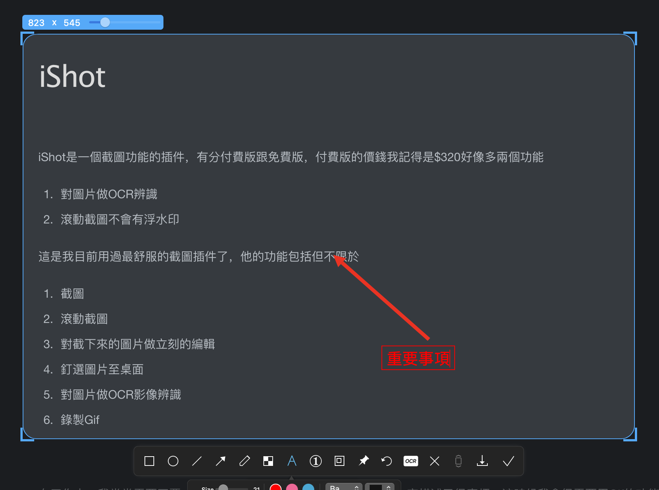Select the straight line tool
The width and height of the screenshot is (659, 490).
click(x=197, y=461)
